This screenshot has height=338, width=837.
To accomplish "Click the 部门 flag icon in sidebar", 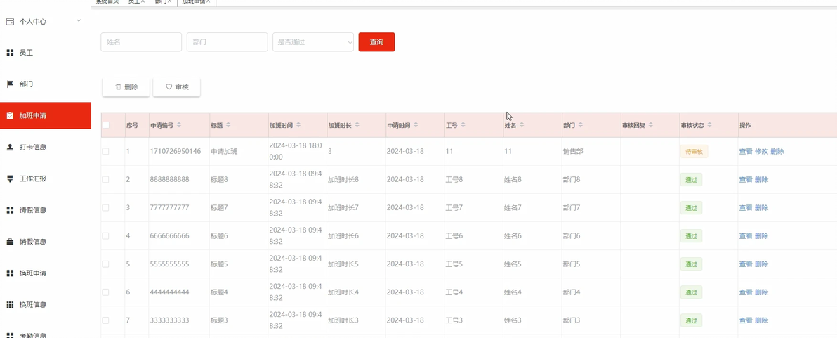I will [x=10, y=84].
